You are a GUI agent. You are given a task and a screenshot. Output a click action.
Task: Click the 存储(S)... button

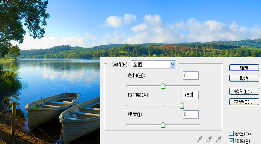coord(244,102)
